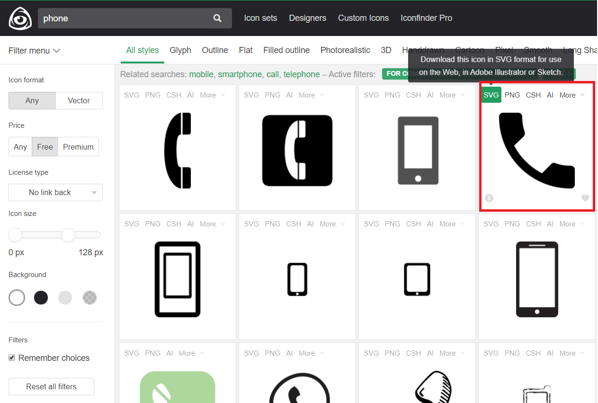The image size is (598, 403).
Task: Click Reset all filters button
Action: tap(51, 386)
